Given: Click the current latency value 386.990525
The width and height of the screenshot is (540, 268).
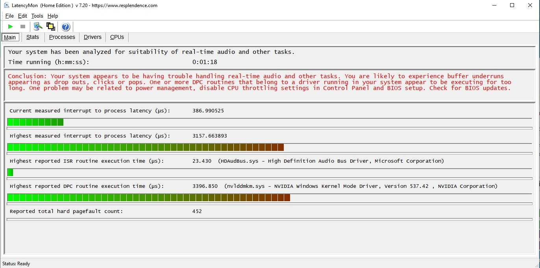Looking at the screenshot, I should (x=208, y=111).
